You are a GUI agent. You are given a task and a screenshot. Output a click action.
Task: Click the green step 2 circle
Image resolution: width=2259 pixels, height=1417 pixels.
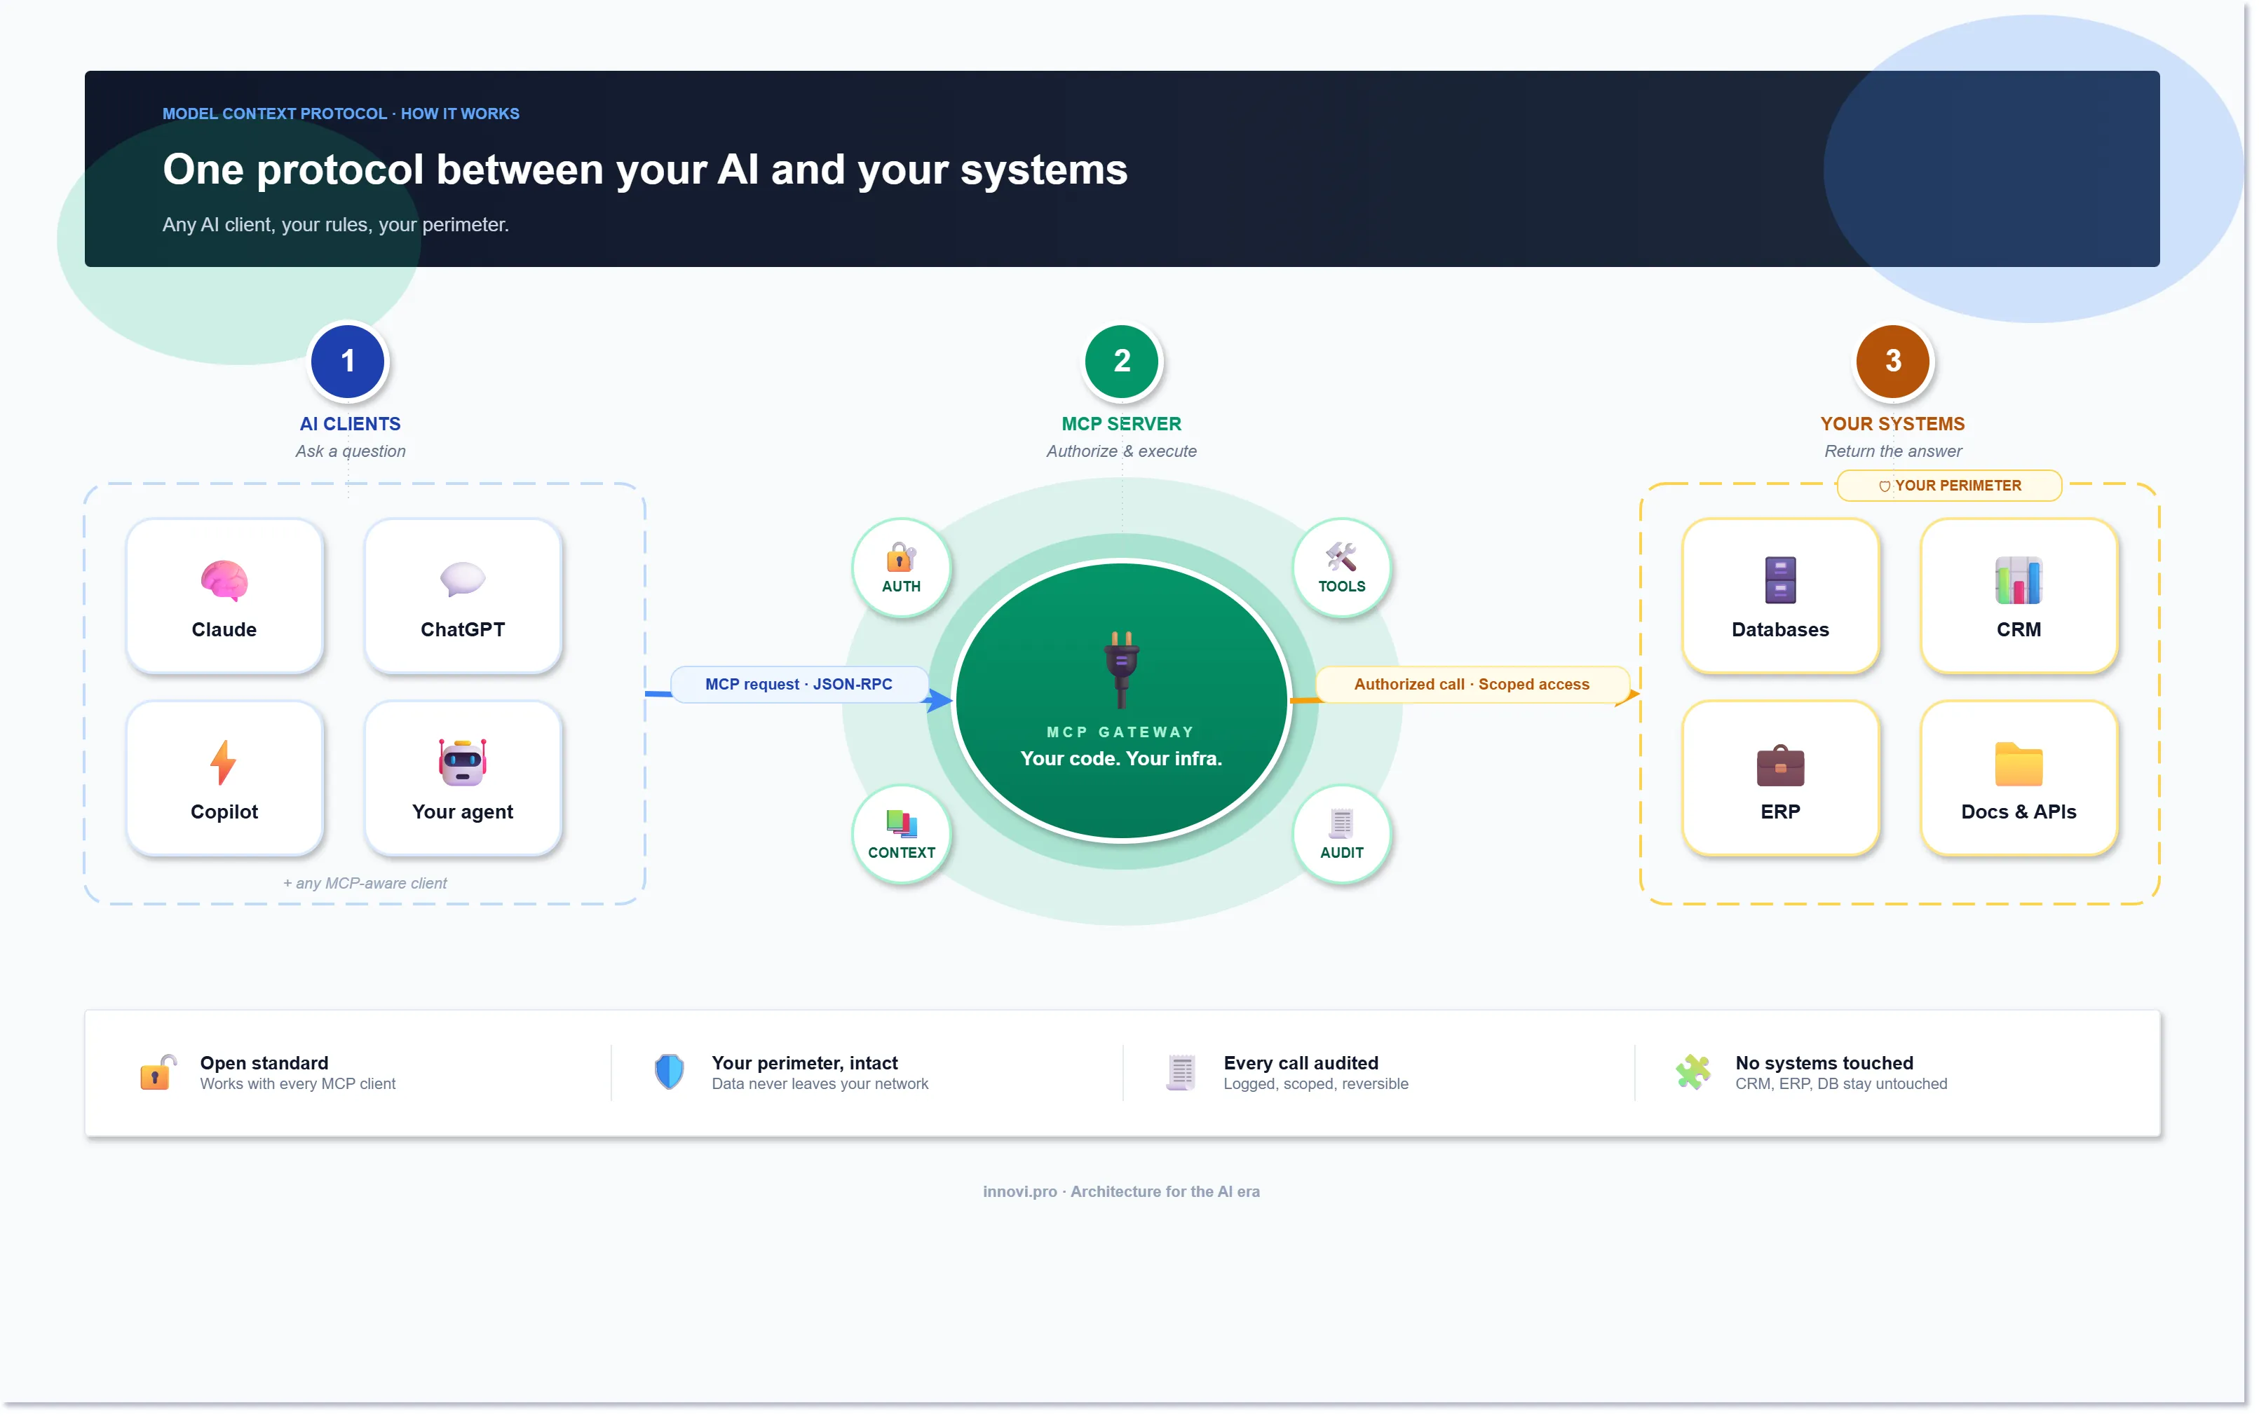1121,361
